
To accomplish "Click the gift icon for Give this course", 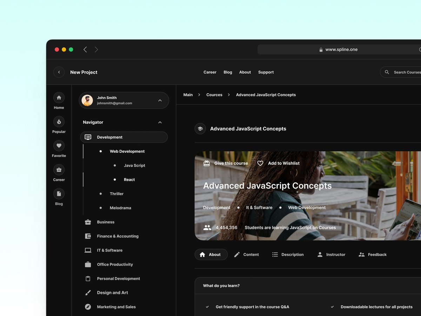I will pyautogui.click(x=207, y=163).
